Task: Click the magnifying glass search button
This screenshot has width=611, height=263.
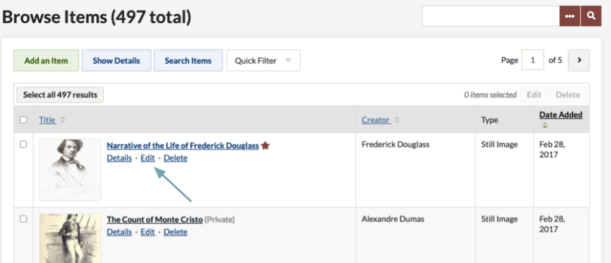Action: point(591,16)
